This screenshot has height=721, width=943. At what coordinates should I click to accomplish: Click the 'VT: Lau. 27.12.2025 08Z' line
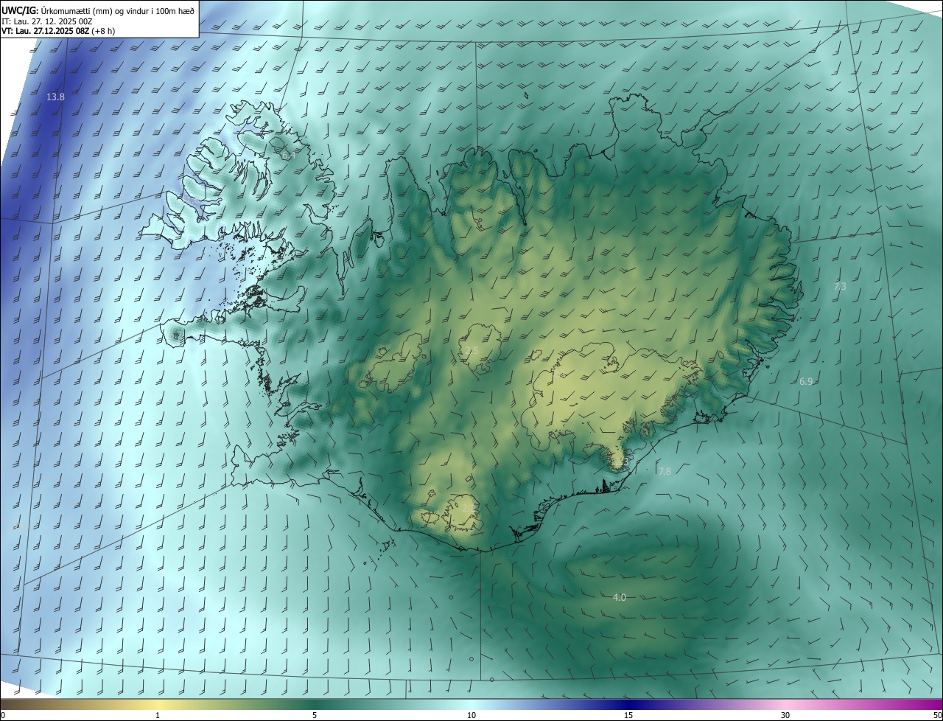coord(46,31)
